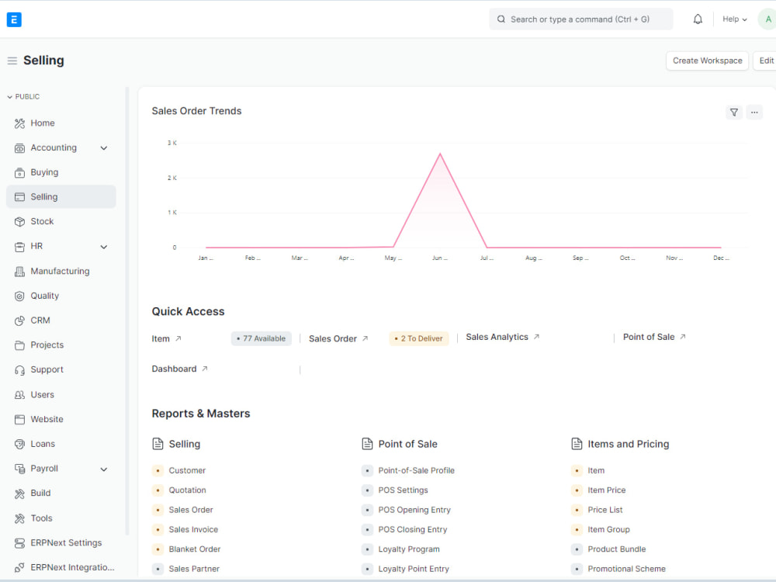Screen dimensions: 776x582
Task: Open the Help menu
Action: coord(733,19)
